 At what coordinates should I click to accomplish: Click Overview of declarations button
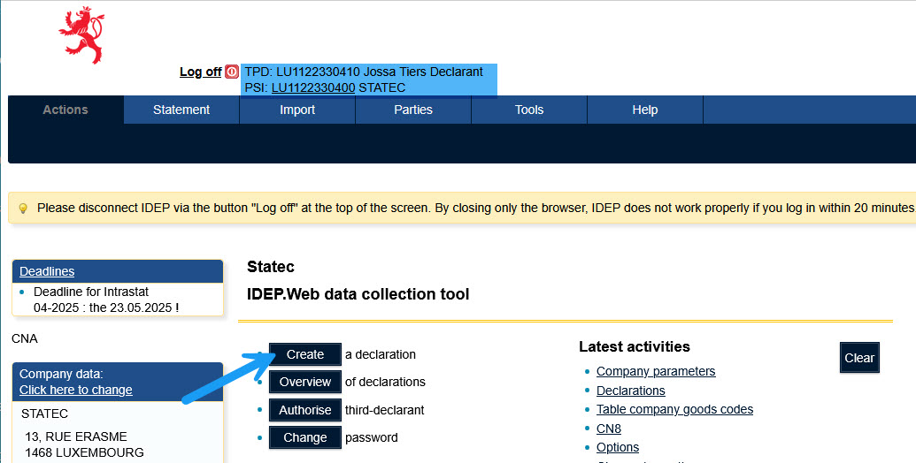point(305,382)
